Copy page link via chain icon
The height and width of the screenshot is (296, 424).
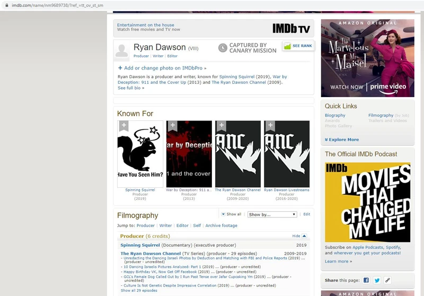coord(388,280)
